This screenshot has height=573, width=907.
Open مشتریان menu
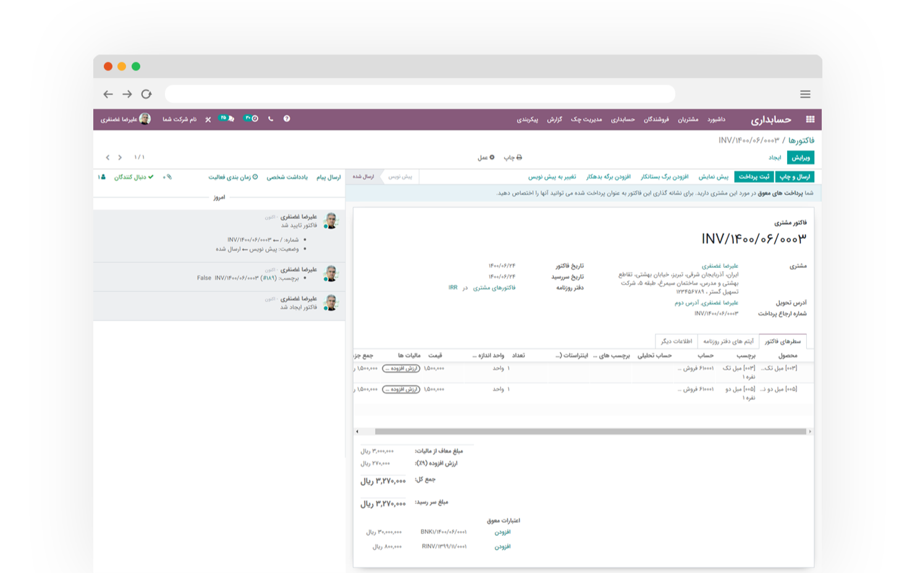pos(688,119)
